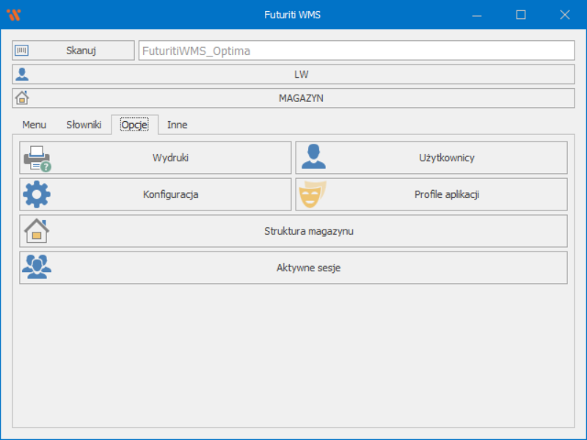Switch to the Słowniki tab
587x440 pixels.
tap(84, 125)
